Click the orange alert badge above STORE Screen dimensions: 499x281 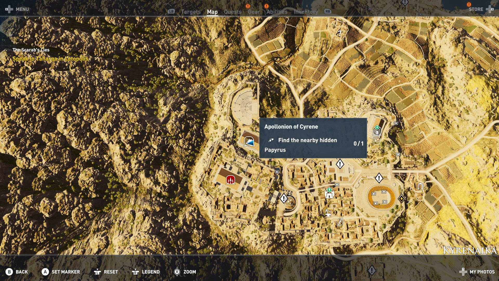point(469,4)
